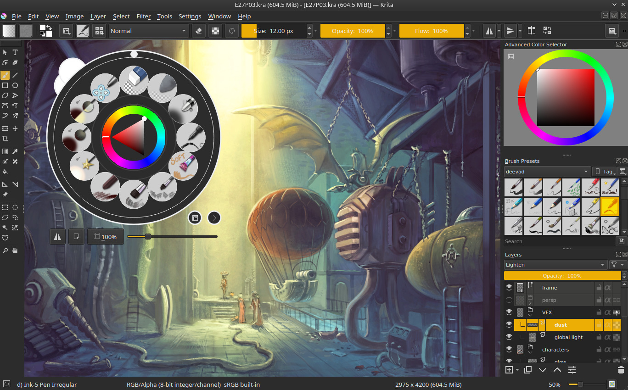Click reload original preset button
628x390 pixels.
point(232,31)
